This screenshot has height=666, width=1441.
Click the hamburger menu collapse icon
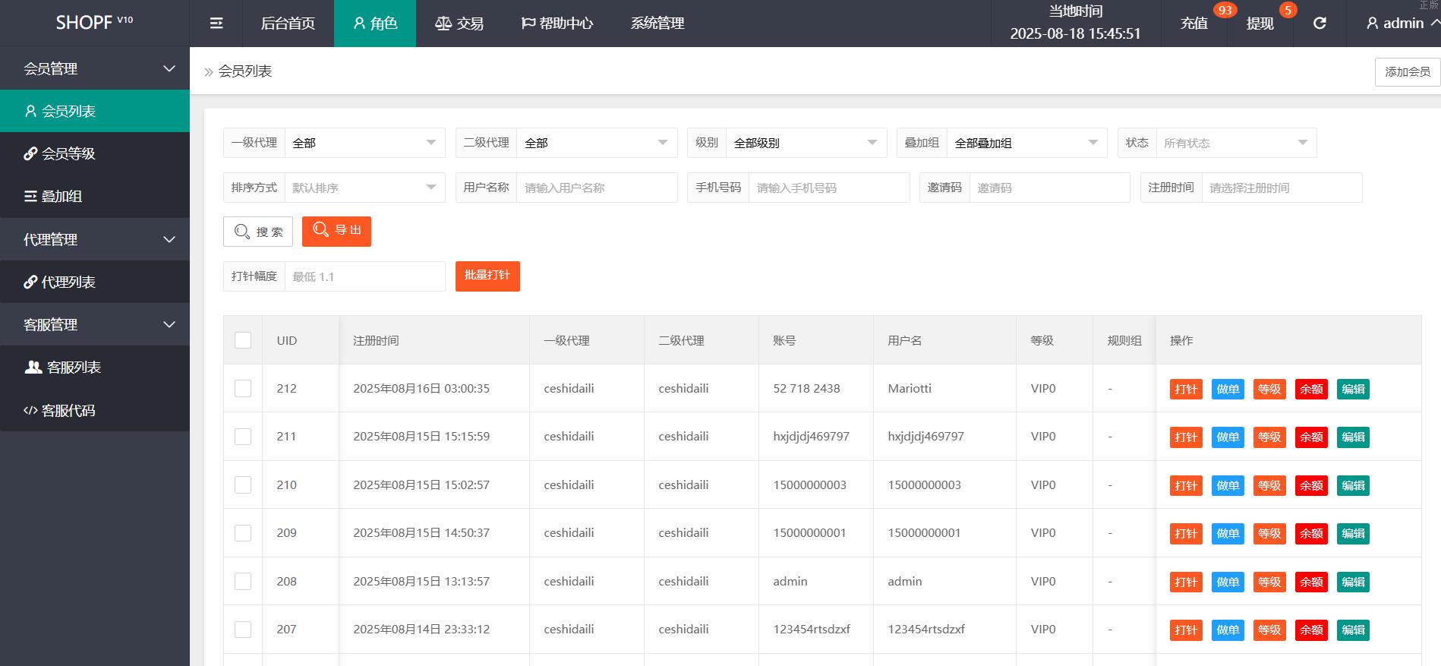pos(216,24)
